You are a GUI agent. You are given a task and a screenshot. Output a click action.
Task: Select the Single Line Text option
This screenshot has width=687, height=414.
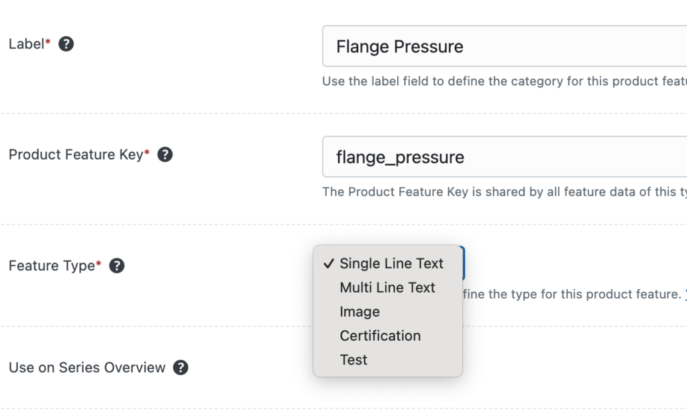point(391,264)
